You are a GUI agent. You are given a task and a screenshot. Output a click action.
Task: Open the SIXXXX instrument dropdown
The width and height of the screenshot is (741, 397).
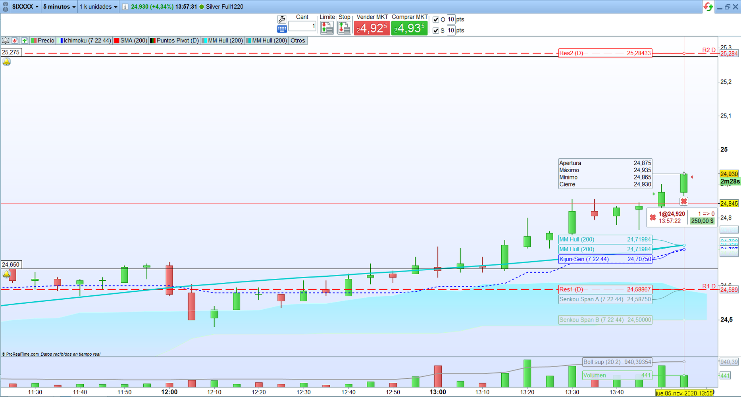[x=25, y=7]
